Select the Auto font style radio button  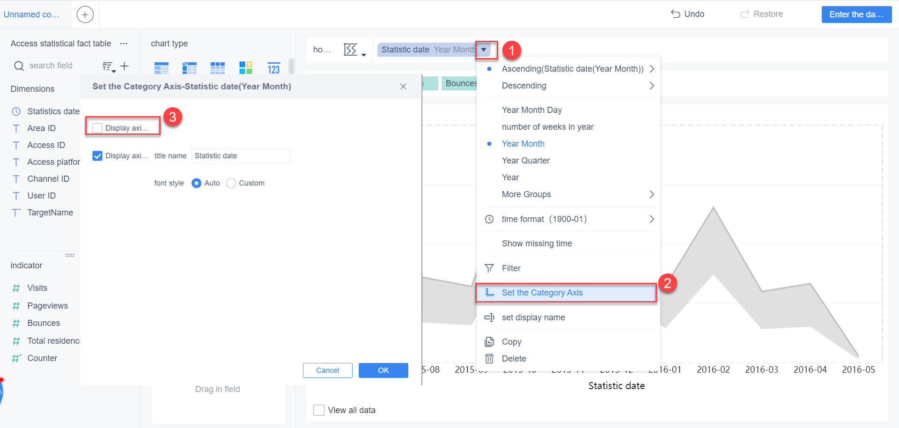pyautogui.click(x=197, y=183)
